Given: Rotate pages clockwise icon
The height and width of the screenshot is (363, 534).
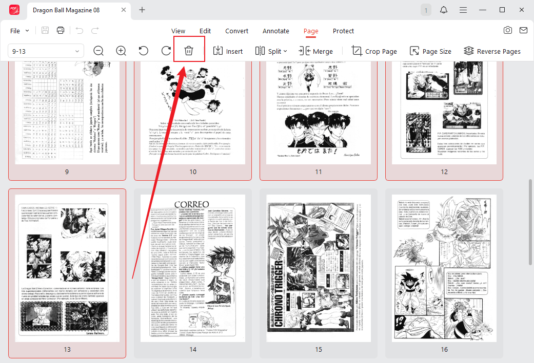Looking at the screenshot, I should coord(166,51).
